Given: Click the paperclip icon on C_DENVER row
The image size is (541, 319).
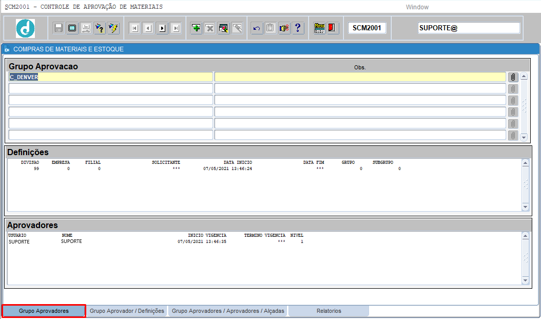Looking at the screenshot, I should click(x=513, y=77).
